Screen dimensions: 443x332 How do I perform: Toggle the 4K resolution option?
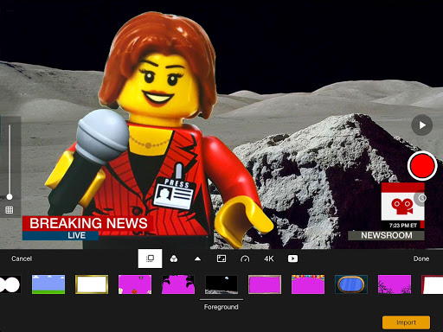(269, 259)
